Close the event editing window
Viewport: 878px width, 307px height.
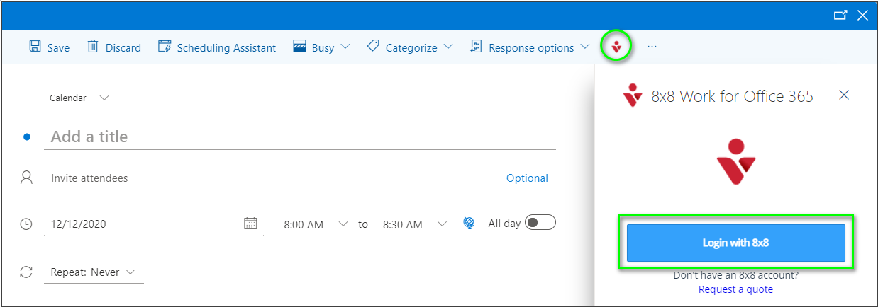point(862,15)
